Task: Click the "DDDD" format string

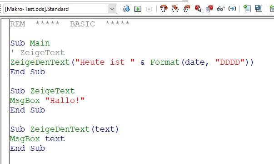Action: 230,62
